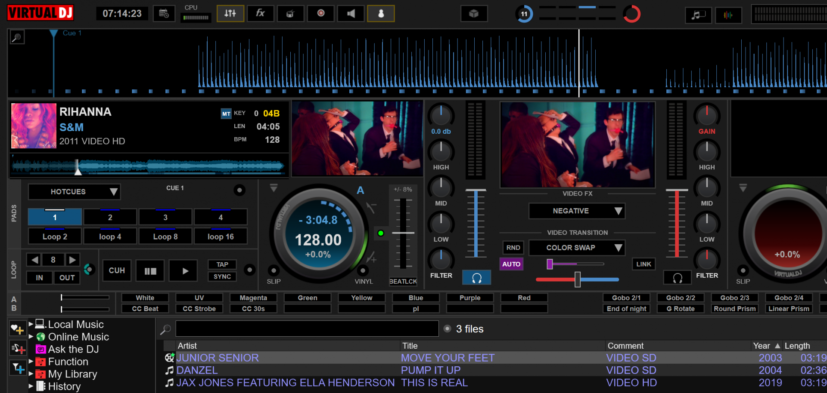
Task: Double loop with right arrow
Action: [72, 260]
